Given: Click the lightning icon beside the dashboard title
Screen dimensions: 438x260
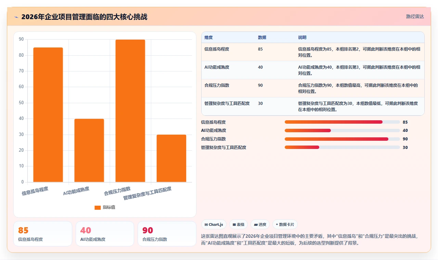Looking at the screenshot, I should click(16, 17).
